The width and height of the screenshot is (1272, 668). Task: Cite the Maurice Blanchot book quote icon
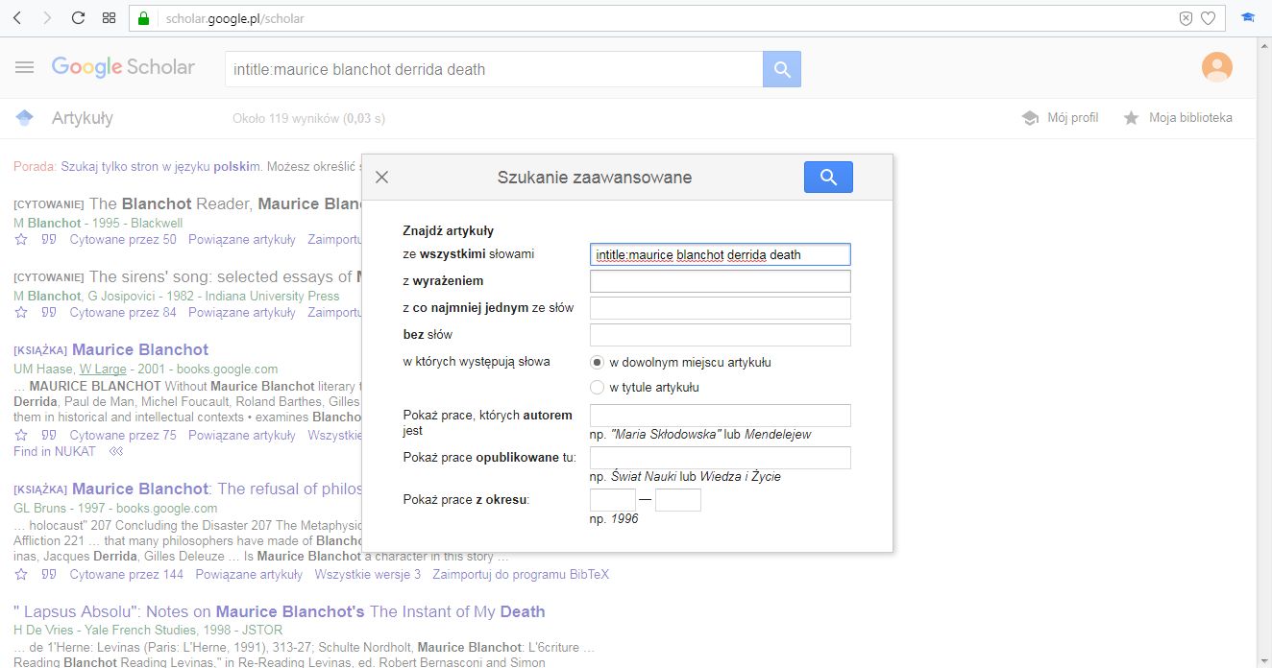[48, 435]
